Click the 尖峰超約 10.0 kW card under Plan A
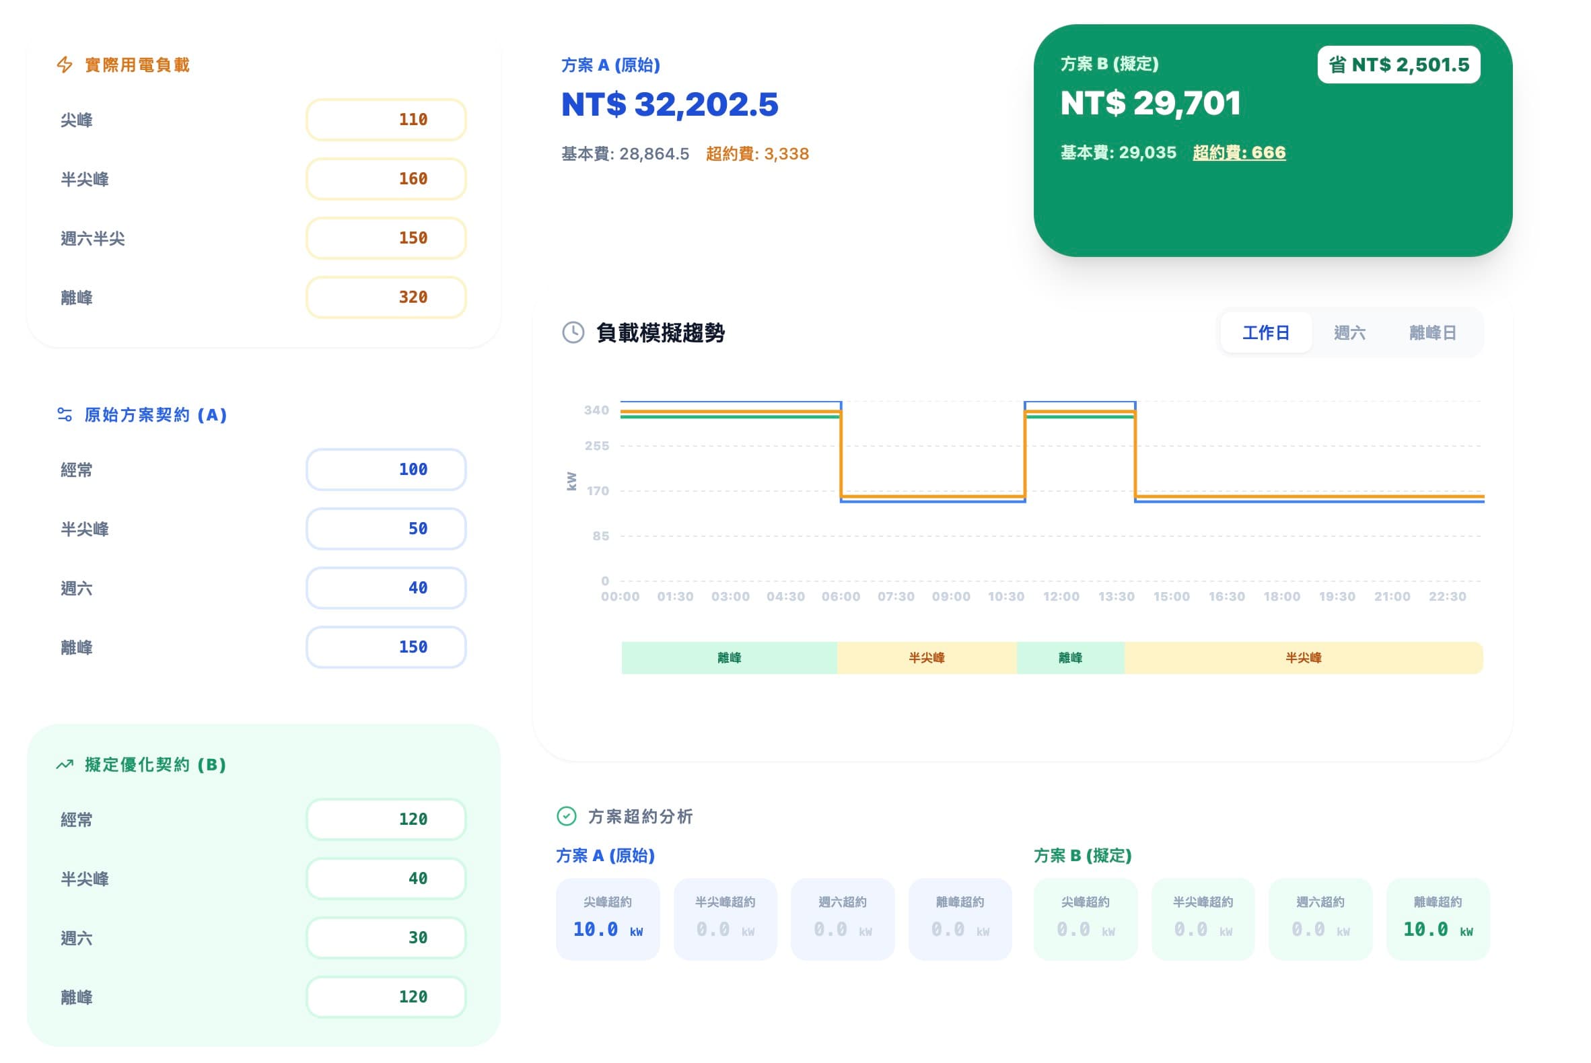 click(608, 919)
